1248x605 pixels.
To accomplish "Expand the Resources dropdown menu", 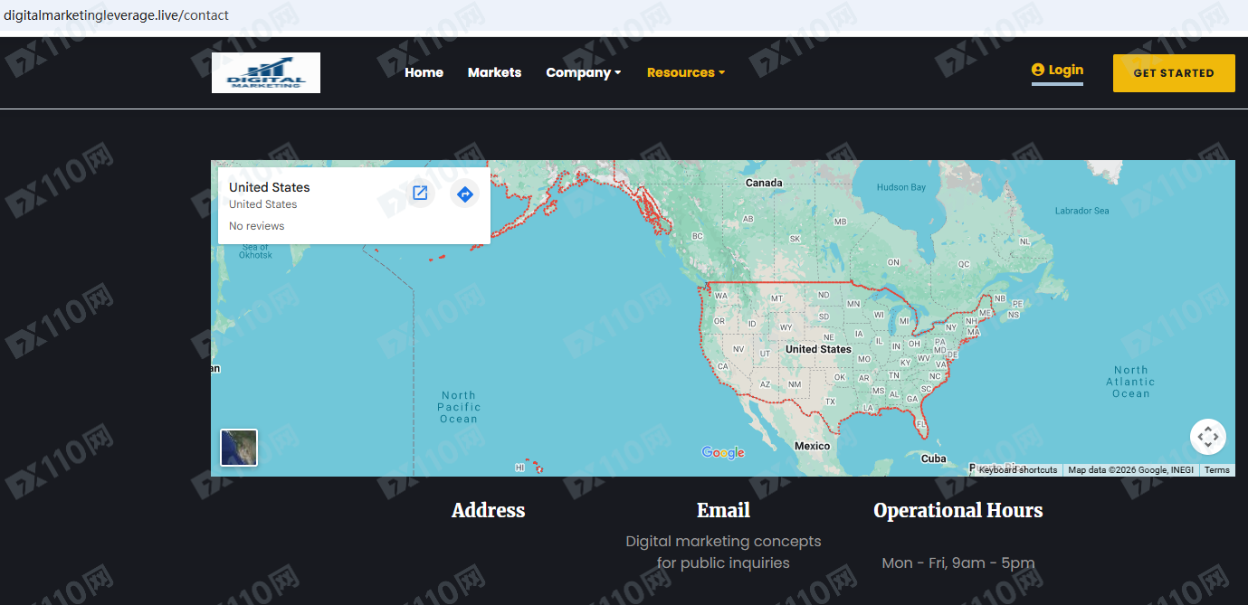I will point(686,72).
